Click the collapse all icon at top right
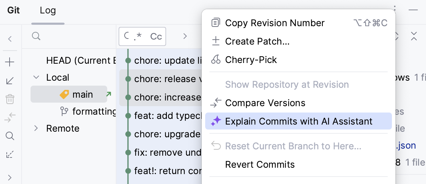Image resolution: width=426 pixels, height=184 pixels. coord(414,36)
